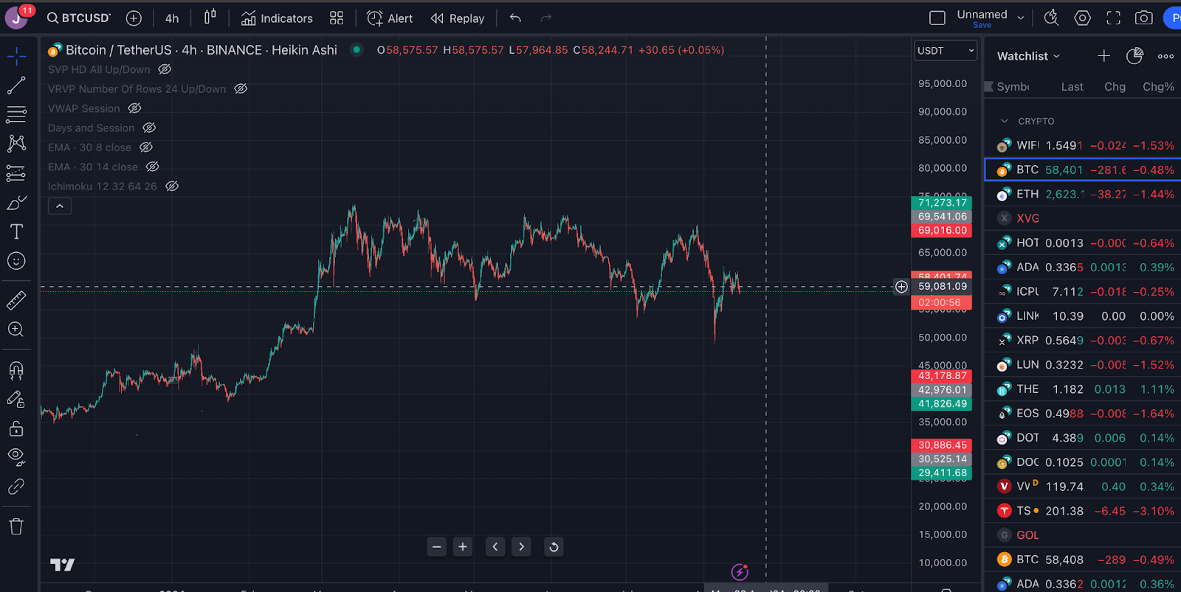Show the VRVP Number Of Rows indicator
The height and width of the screenshot is (592, 1181).
click(241, 88)
